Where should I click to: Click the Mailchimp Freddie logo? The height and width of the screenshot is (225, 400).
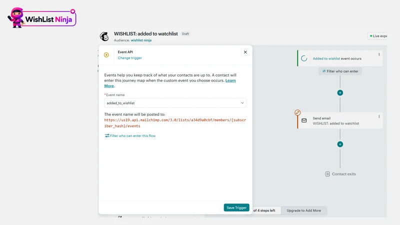click(x=104, y=36)
